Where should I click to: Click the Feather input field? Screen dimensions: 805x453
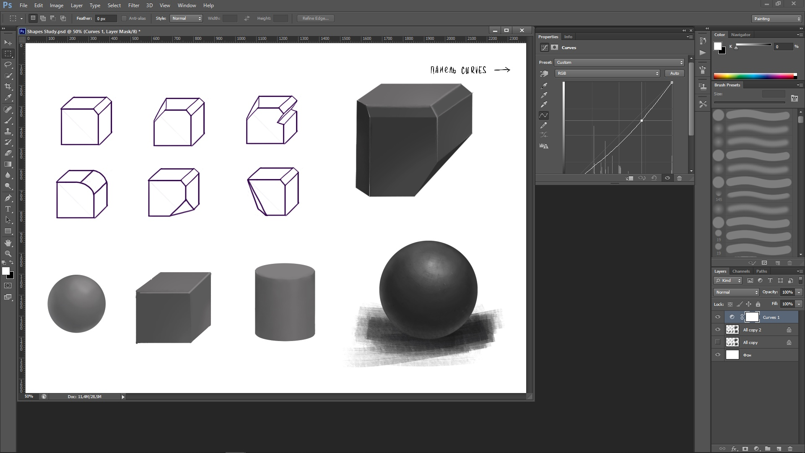(x=106, y=18)
